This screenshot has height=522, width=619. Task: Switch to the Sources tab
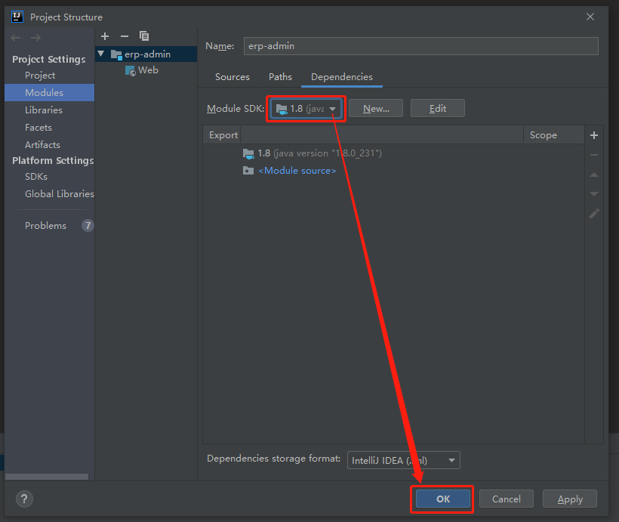[233, 76]
